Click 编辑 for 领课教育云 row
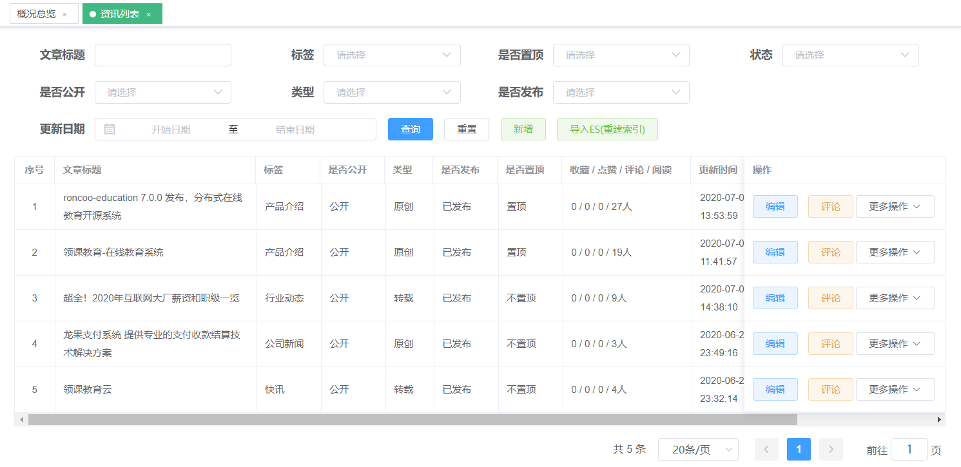The height and width of the screenshot is (467, 961). click(775, 390)
